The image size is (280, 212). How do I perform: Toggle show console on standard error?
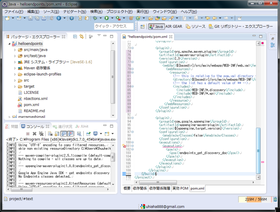(71, 134)
